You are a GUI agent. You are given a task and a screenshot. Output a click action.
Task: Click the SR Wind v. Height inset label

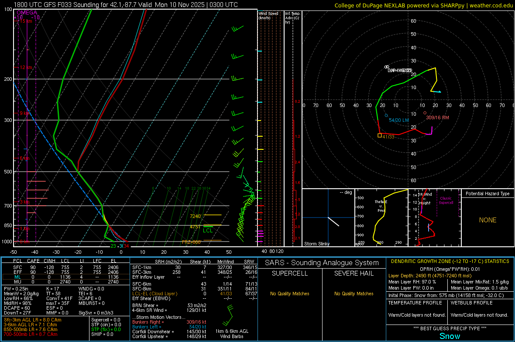425,199
